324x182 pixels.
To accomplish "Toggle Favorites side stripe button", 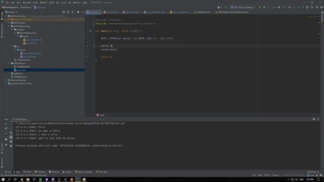I will pos(2,163).
